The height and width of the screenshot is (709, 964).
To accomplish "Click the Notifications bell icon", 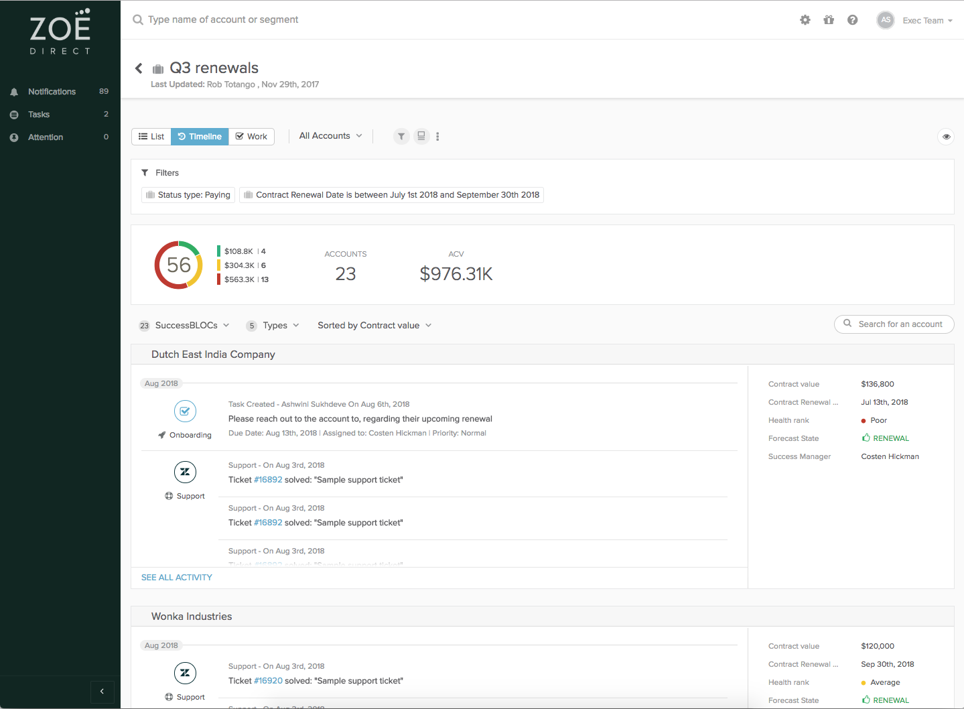I will (14, 92).
